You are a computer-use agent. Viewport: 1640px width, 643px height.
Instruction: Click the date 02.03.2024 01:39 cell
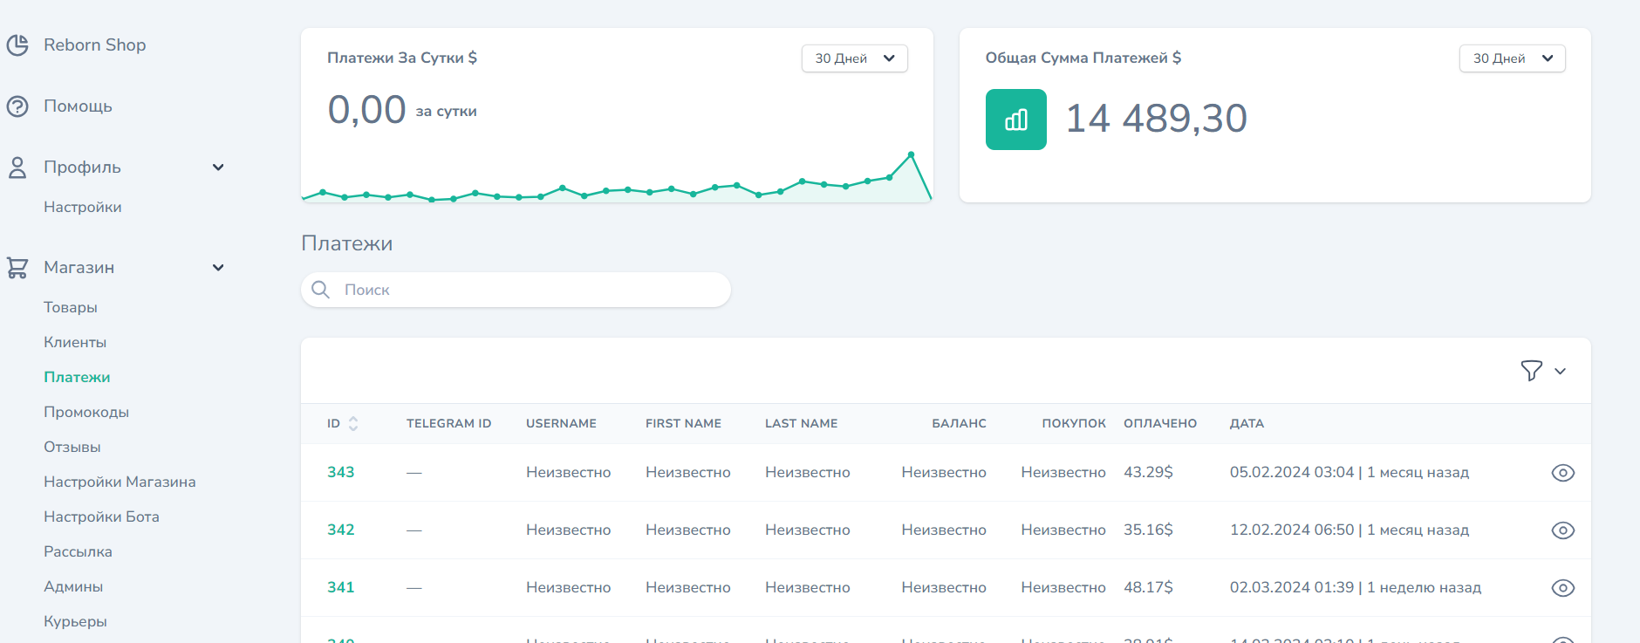[1356, 587]
